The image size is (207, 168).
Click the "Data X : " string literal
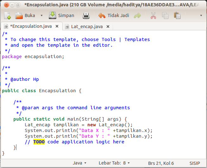point(94,130)
